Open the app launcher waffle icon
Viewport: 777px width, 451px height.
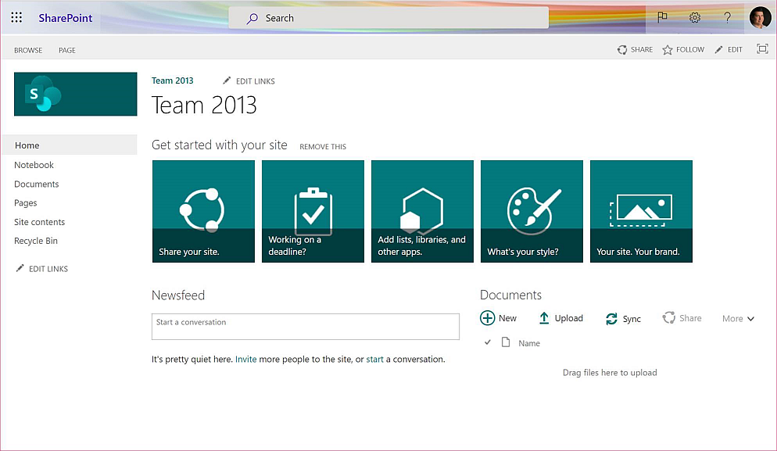pyautogui.click(x=16, y=18)
